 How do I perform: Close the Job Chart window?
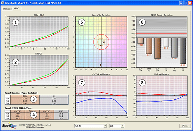pos(190,3)
